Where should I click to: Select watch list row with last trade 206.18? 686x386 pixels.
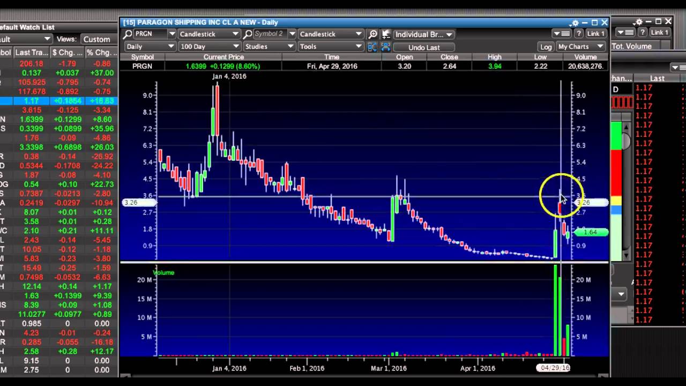pos(58,64)
